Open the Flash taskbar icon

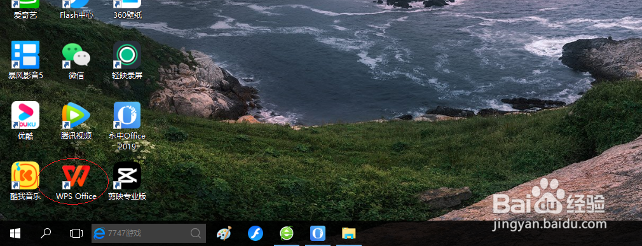tap(255, 233)
